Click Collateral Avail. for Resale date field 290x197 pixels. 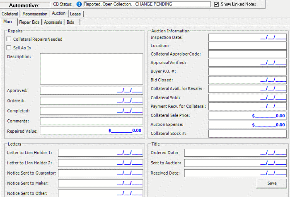click(x=247, y=89)
